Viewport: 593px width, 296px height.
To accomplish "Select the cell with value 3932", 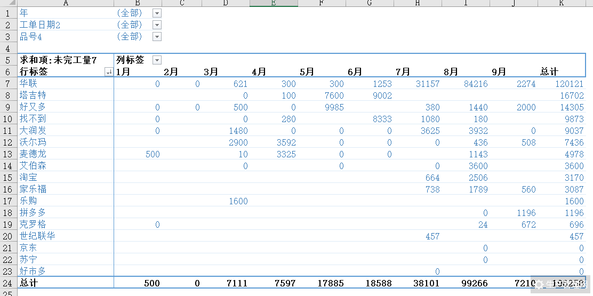I will (x=478, y=131).
